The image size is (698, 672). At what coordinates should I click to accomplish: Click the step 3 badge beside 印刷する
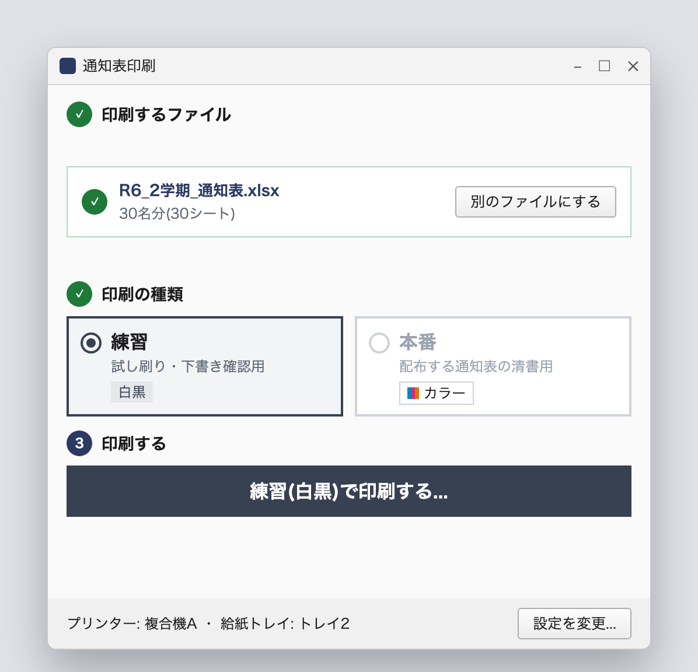coord(79,443)
